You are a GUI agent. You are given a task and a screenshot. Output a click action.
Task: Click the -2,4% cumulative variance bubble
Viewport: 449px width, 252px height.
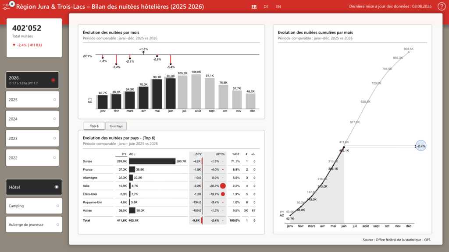pos(421,146)
